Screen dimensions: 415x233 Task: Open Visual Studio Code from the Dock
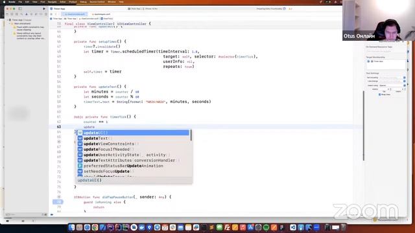pyautogui.click(x=292, y=227)
